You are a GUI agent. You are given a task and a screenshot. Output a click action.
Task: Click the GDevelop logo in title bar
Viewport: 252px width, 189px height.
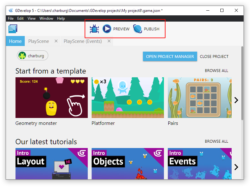[x=11, y=10]
